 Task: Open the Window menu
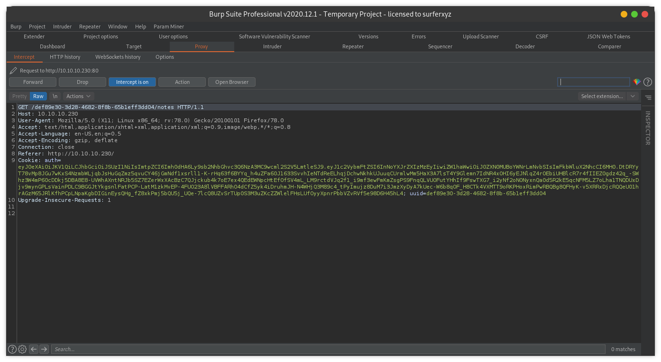pos(118,27)
